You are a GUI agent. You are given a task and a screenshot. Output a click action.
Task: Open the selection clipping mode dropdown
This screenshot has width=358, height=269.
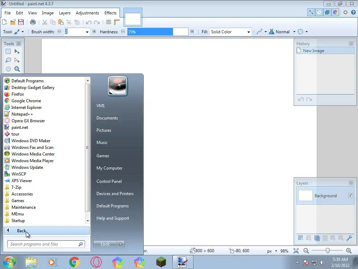307,32
